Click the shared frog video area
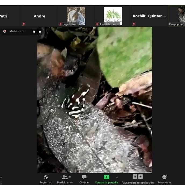This screenshot has height=185, width=185. coord(94,99)
